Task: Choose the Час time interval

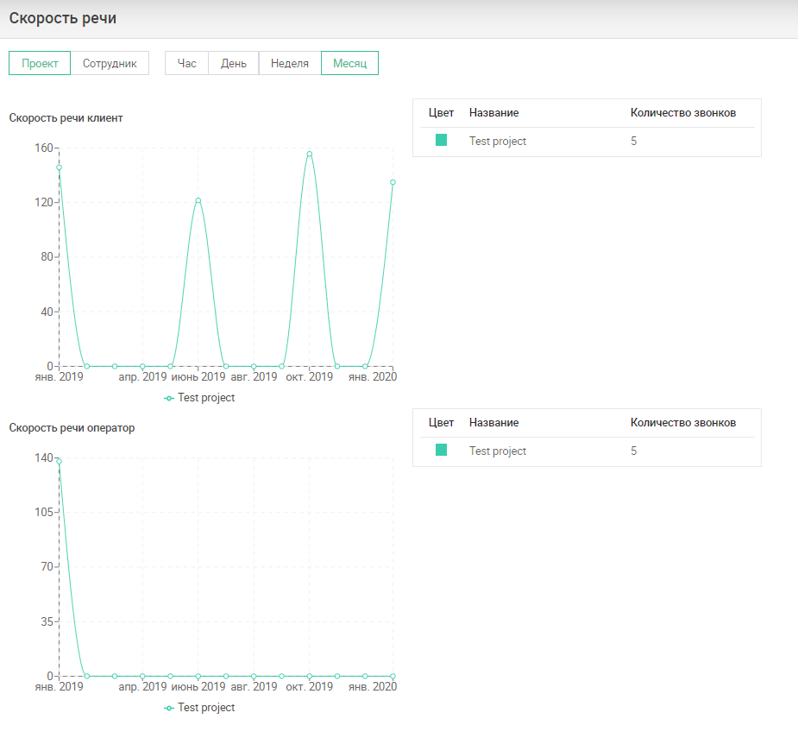Action: 187,63
